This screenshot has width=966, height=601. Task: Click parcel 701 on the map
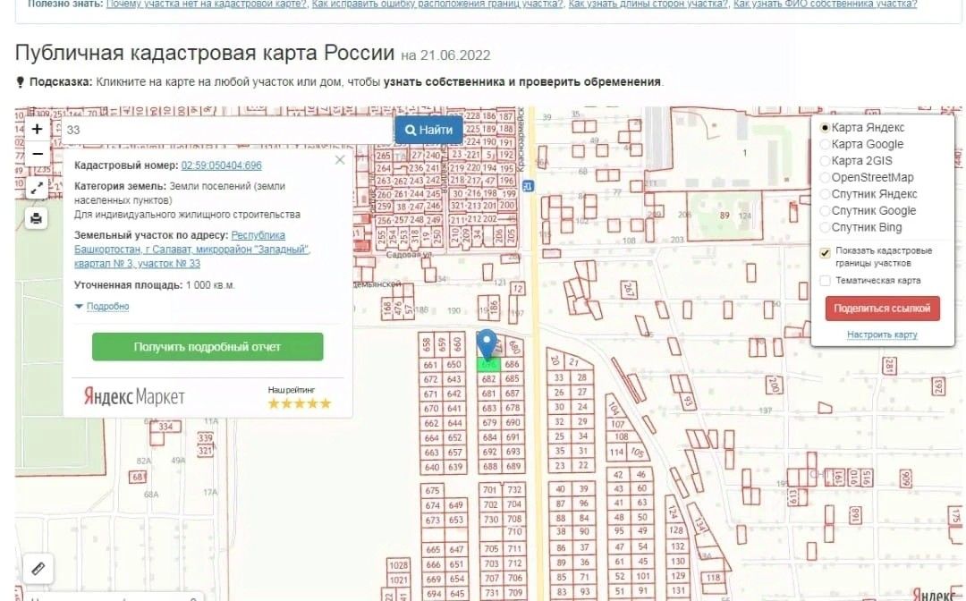point(490,490)
